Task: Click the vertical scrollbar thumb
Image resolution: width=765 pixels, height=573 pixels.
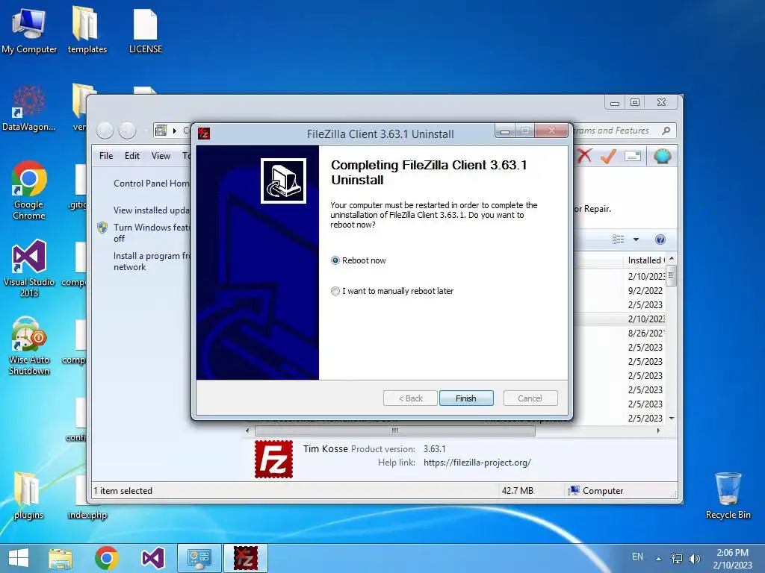Action: (672, 276)
